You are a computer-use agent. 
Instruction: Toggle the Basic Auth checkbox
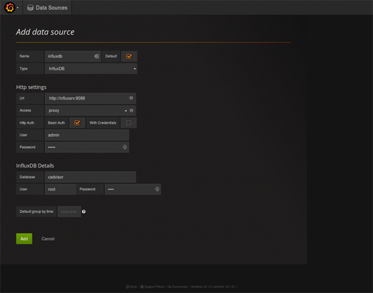pyautogui.click(x=77, y=123)
